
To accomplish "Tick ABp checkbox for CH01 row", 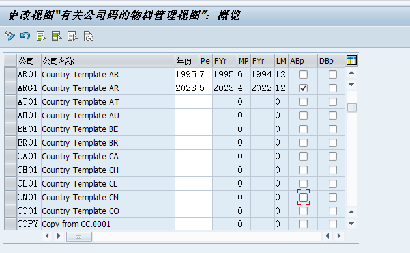I will pyautogui.click(x=303, y=170).
